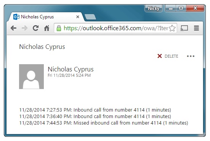210x141 pixels.
Task: Open a new tab
Action: [x=90, y=17]
